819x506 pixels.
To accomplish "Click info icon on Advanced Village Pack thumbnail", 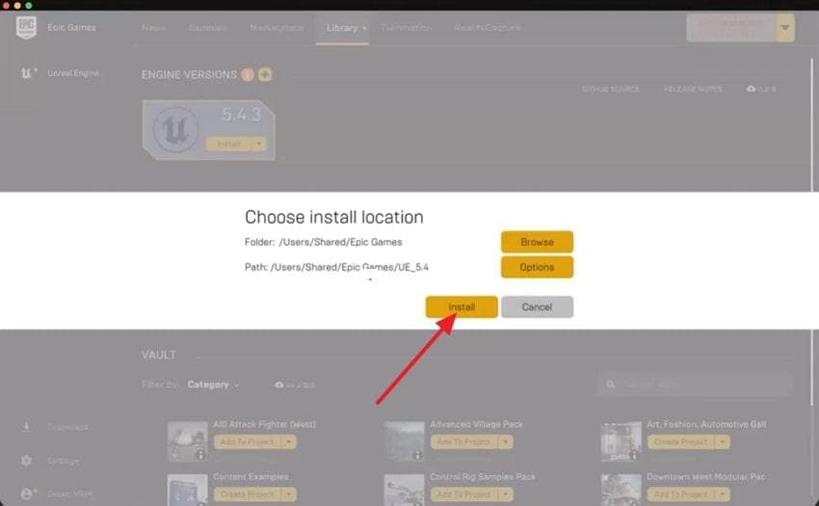I will pyautogui.click(x=417, y=455).
